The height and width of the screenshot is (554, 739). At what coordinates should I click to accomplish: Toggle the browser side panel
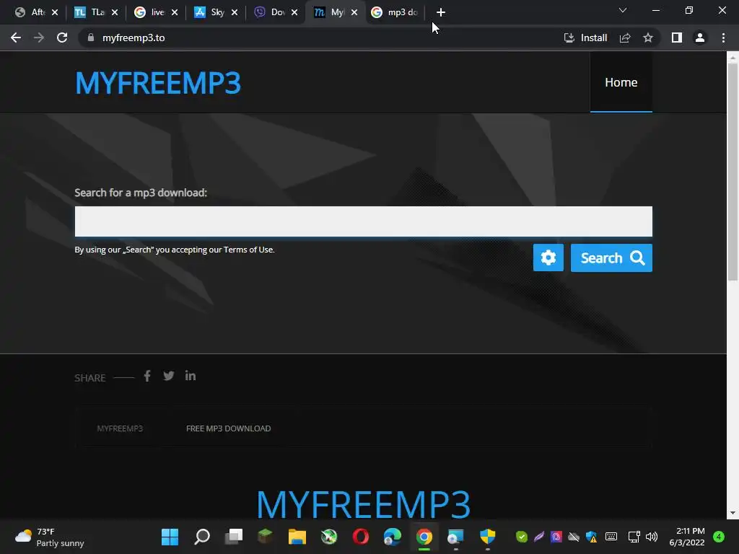pyautogui.click(x=677, y=38)
